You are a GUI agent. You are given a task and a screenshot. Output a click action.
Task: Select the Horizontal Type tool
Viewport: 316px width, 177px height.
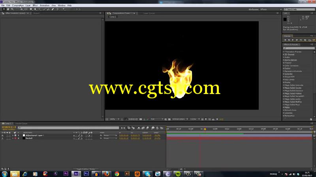(40, 9)
